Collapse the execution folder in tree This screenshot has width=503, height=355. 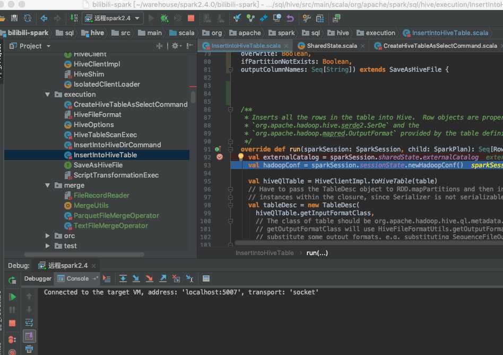tap(48, 95)
